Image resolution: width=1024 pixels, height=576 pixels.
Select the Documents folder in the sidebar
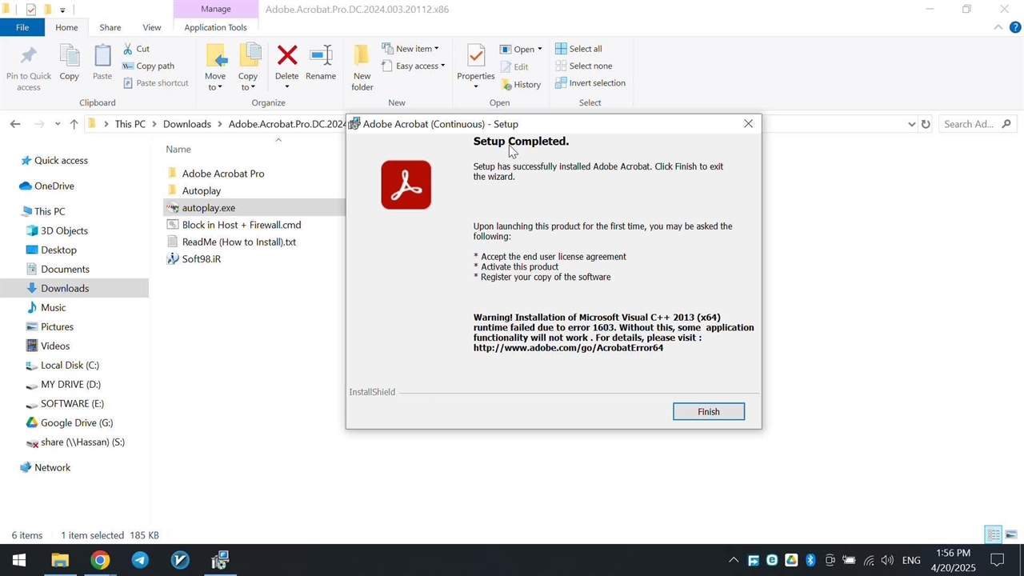tap(65, 269)
